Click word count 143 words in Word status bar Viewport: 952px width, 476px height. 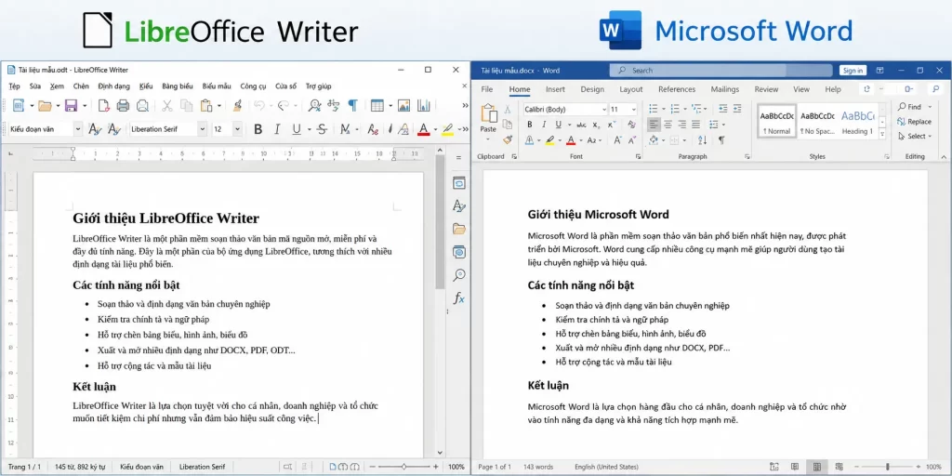(537, 467)
